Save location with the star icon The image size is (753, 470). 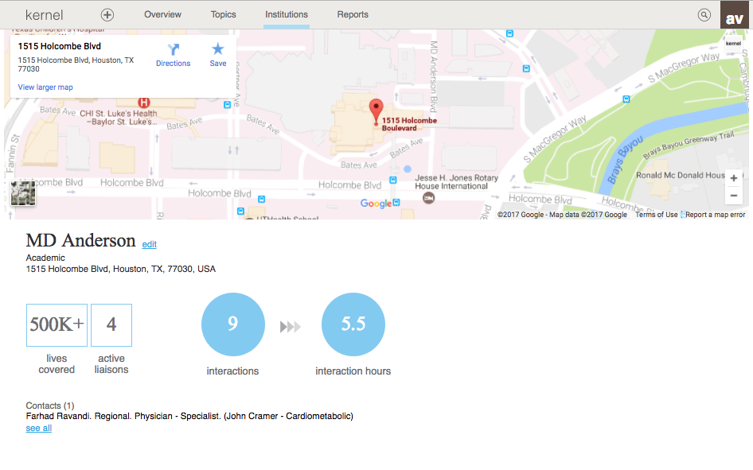(218, 49)
